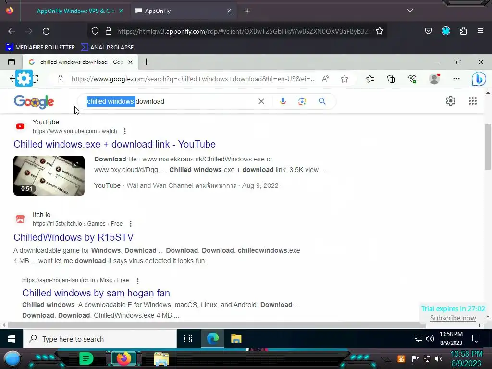Viewport: 492px width, 369px height.
Task: Open host taskbar file explorer icon
Action: tap(161, 359)
